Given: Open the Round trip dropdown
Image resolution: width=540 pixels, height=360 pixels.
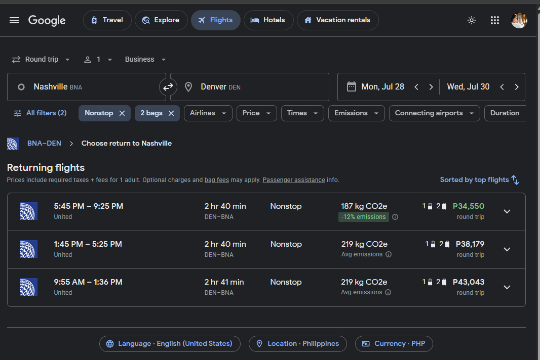Looking at the screenshot, I should click(x=41, y=60).
